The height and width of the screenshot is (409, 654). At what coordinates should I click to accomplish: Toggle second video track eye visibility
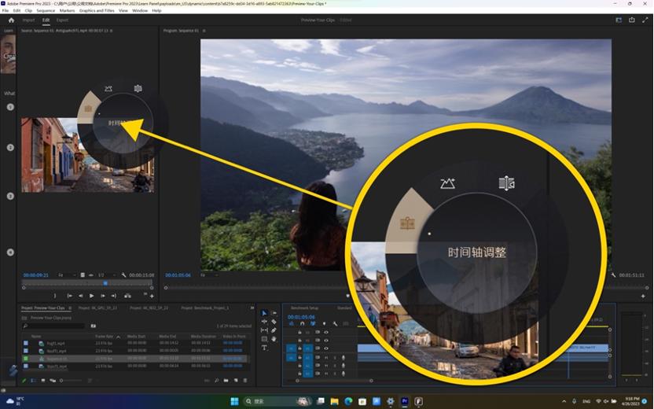point(326,341)
